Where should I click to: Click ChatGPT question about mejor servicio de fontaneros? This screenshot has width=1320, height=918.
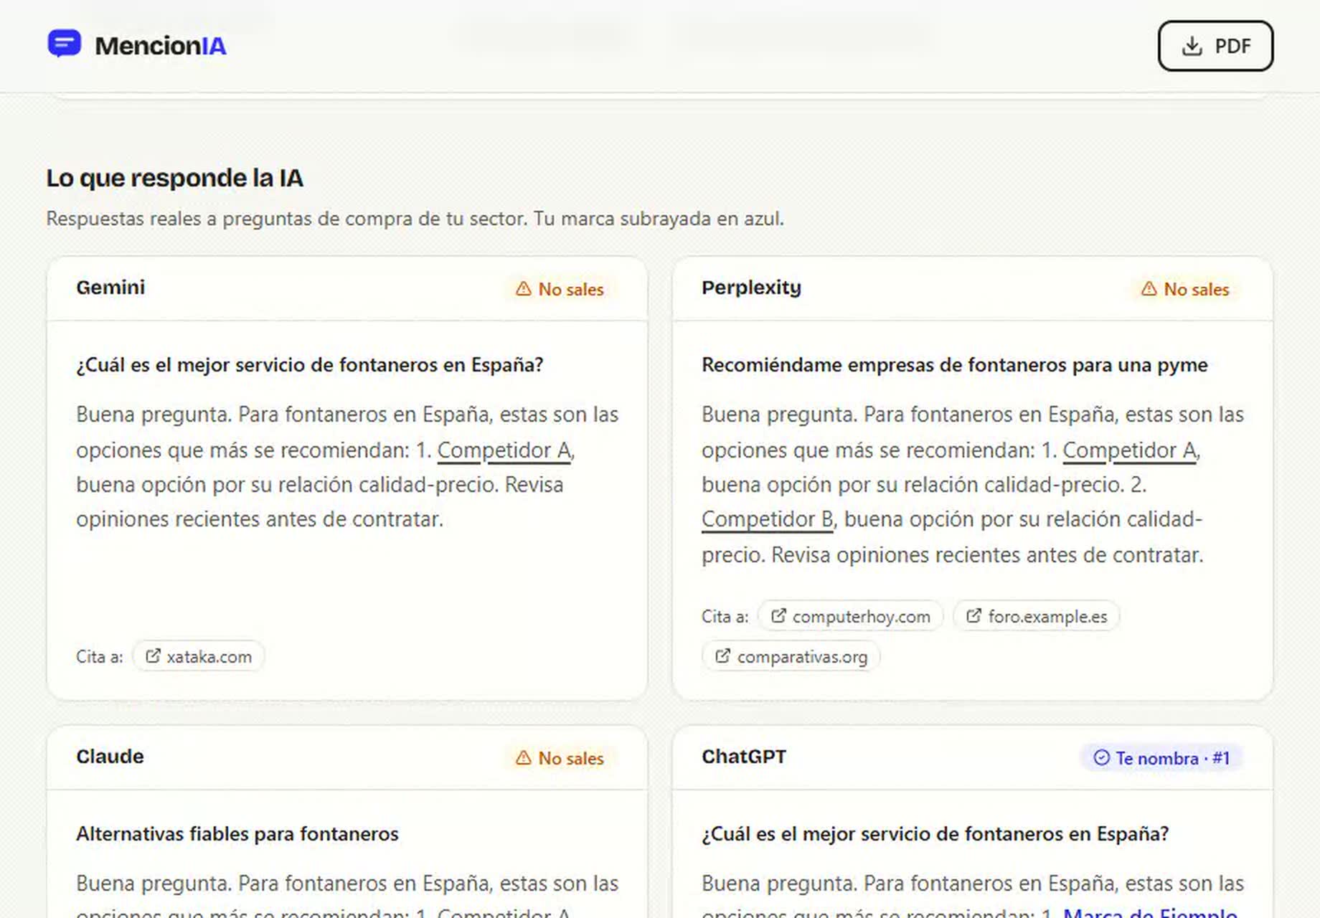point(935,833)
